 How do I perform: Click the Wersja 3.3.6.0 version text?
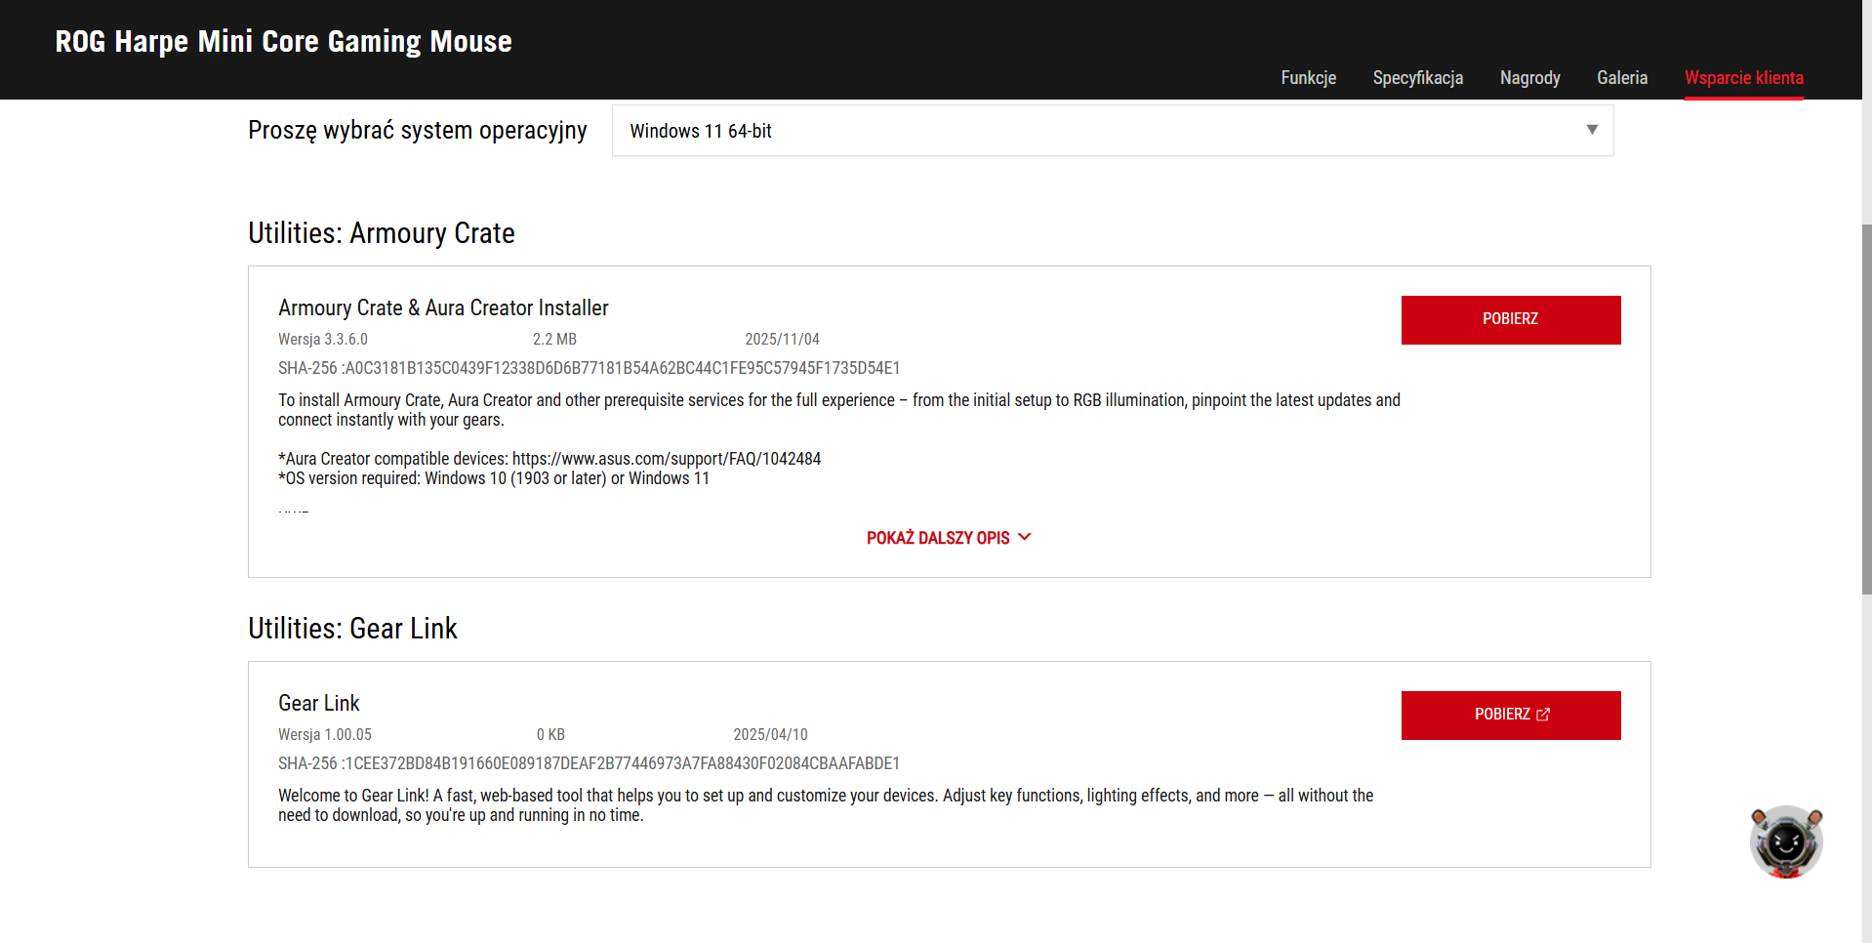pos(323,340)
